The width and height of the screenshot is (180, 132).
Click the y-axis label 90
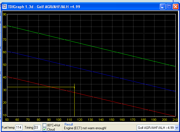4,14
